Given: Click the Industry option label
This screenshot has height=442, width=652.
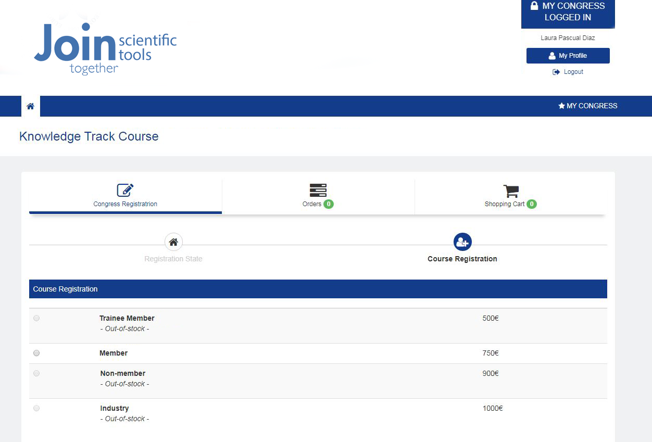Looking at the screenshot, I should [115, 408].
